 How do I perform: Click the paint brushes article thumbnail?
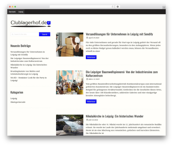[x=70, y=82]
